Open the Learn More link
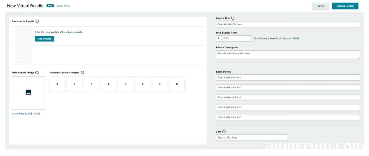Screen dimensions: 369x156 pos(63,6)
